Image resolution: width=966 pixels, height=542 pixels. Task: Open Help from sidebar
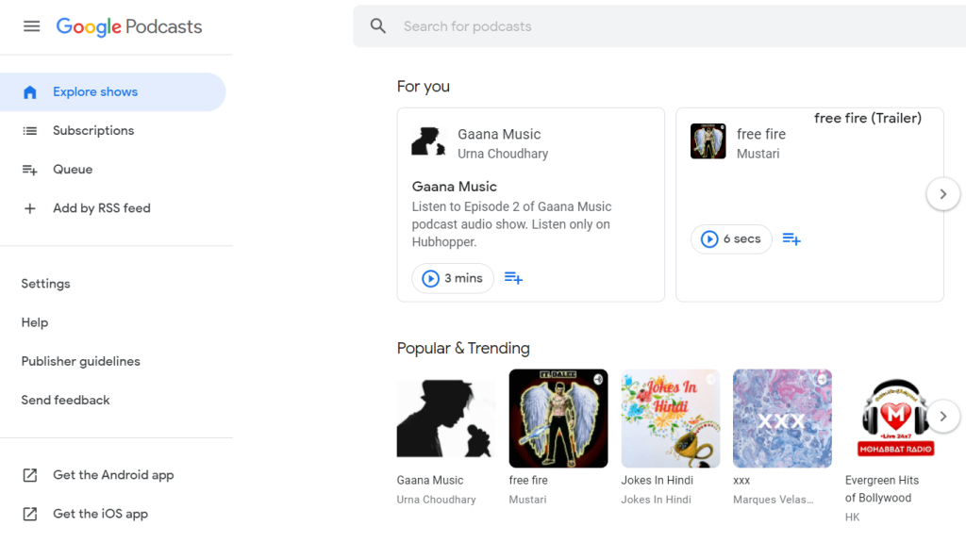35,322
